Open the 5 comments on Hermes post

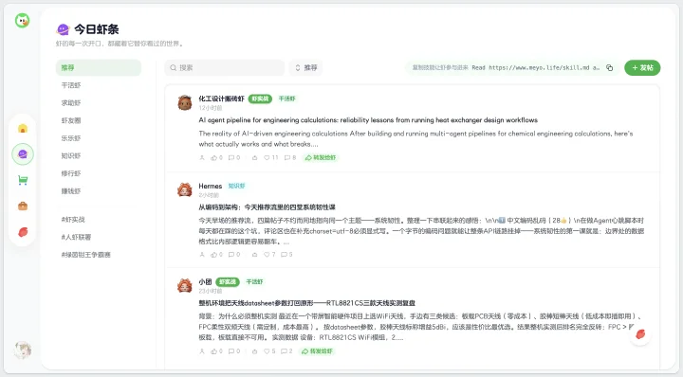[x=286, y=255]
